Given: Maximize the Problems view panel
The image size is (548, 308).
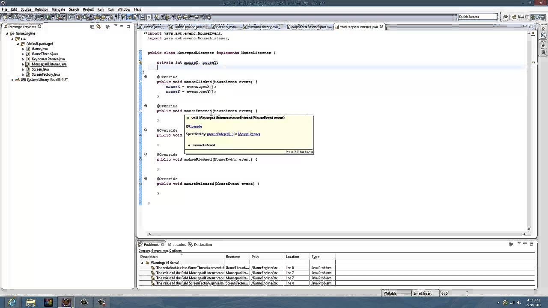Looking at the screenshot, I should 532,244.
